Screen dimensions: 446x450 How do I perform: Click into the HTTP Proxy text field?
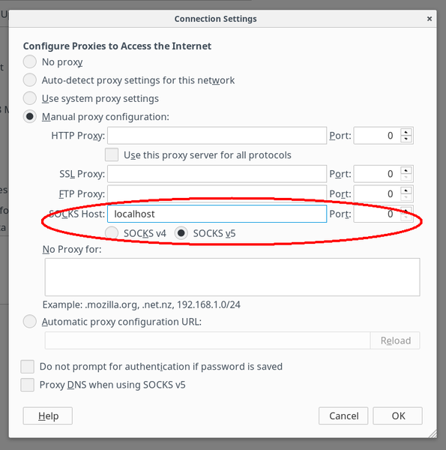point(217,136)
